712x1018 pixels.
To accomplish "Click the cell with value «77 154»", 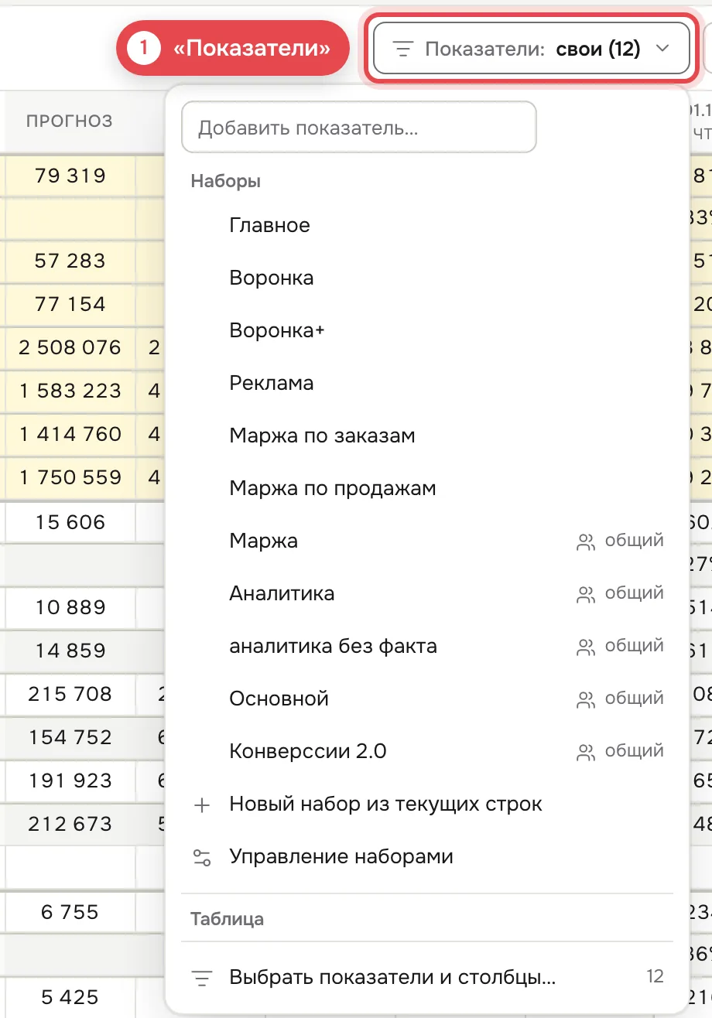I will point(70,304).
